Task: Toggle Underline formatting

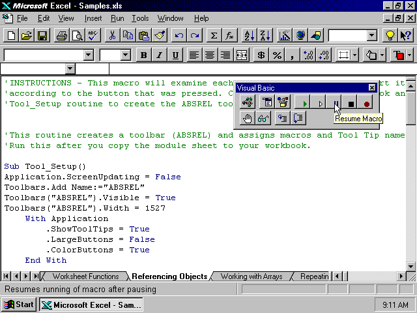Action: pos(175,55)
